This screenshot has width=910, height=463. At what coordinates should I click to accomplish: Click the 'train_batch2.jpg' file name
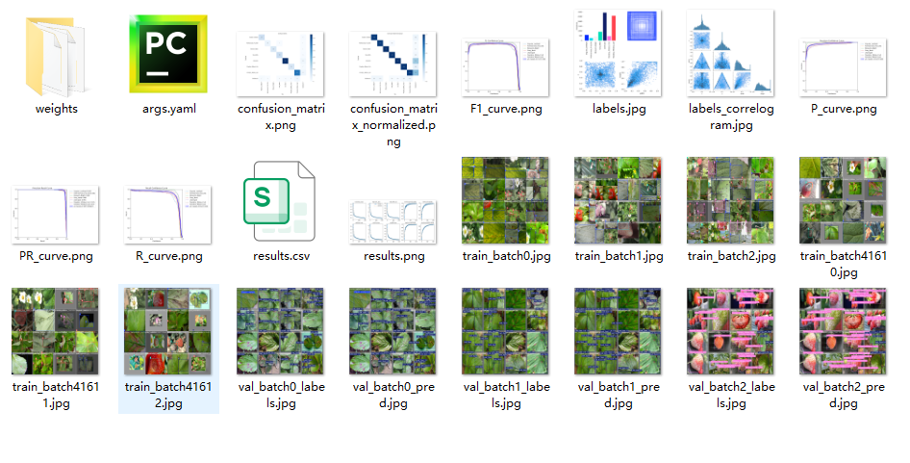click(x=731, y=256)
